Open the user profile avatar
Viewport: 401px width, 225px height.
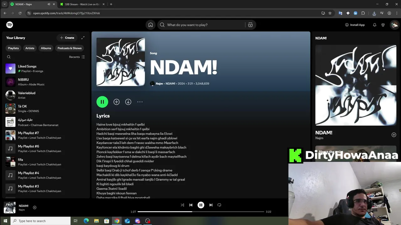point(394,25)
